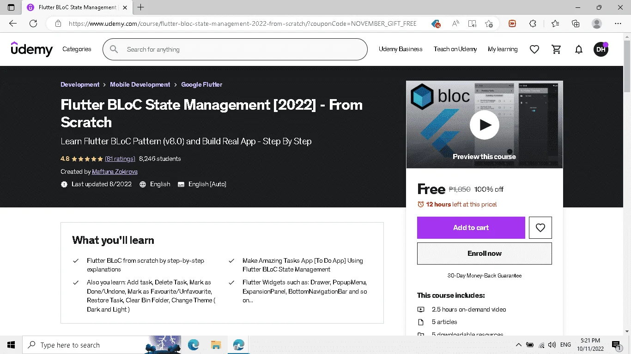The image size is (631, 354).
Task: Open File Explorer from taskbar
Action: coord(216,345)
